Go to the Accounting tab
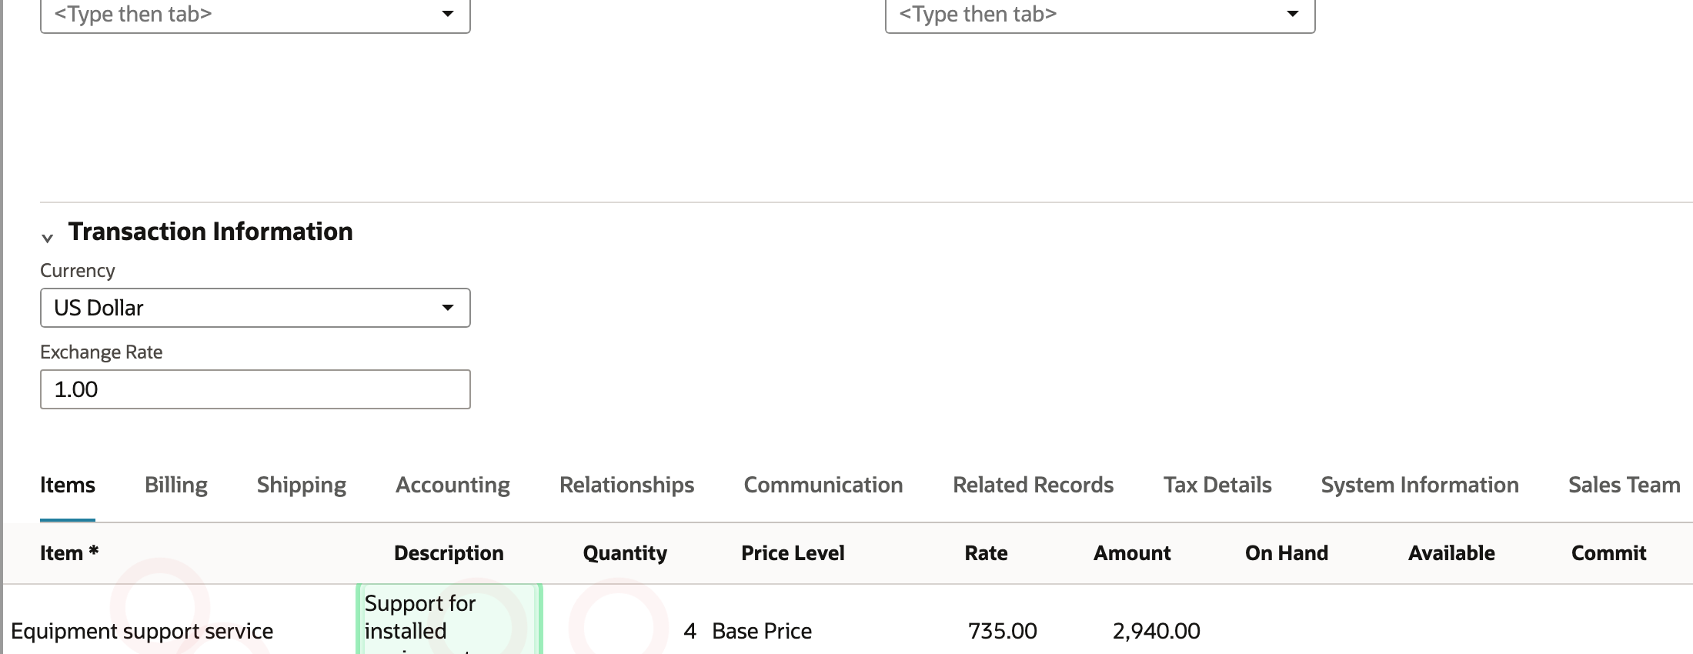 click(x=452, y=485)
